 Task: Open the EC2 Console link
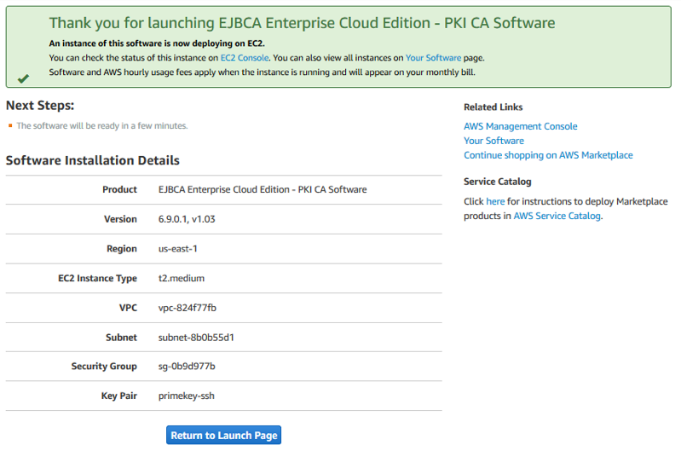[245, 58]
